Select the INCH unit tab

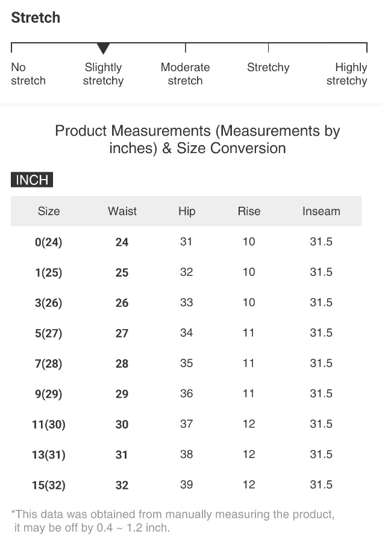click(32, 180)
